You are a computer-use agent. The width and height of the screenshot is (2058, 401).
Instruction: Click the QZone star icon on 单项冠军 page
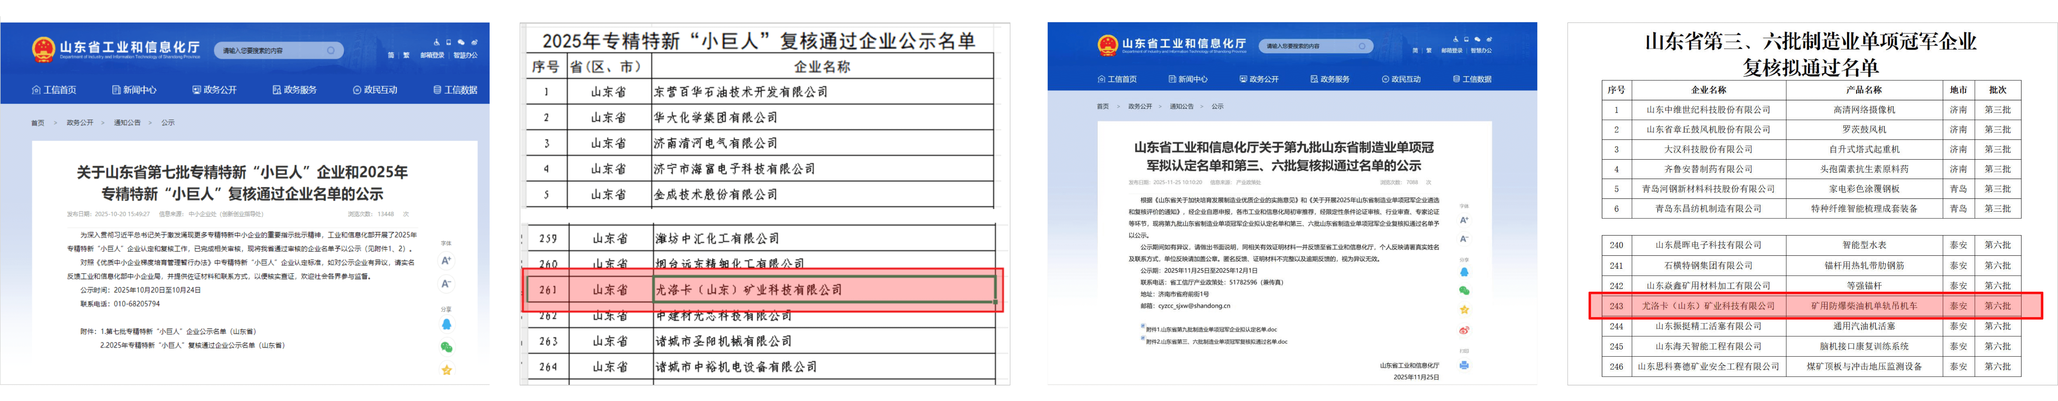[1464, 310]
